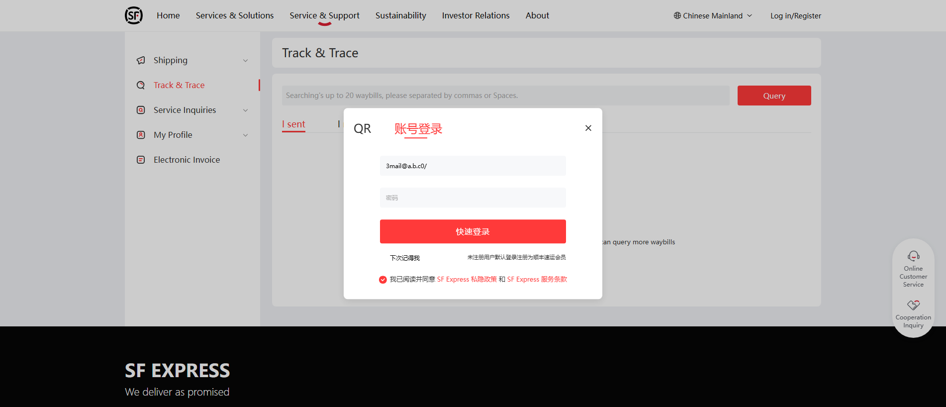Viewport: 946px width, 407px height.
Task: Click the Shipping paper-plane icon
Action: 141,60
